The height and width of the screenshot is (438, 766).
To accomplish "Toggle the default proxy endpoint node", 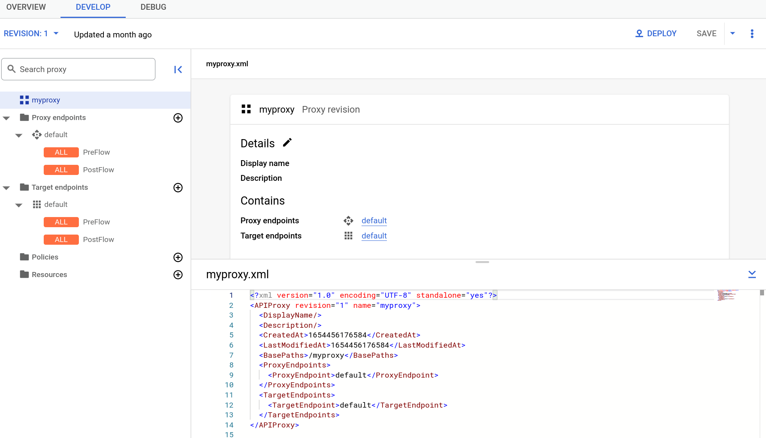I will (18, 134).
